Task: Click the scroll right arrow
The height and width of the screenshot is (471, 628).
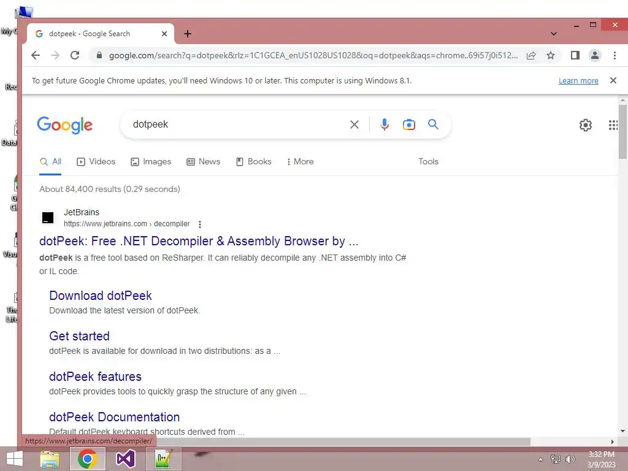Action: [x=612, y=442]
